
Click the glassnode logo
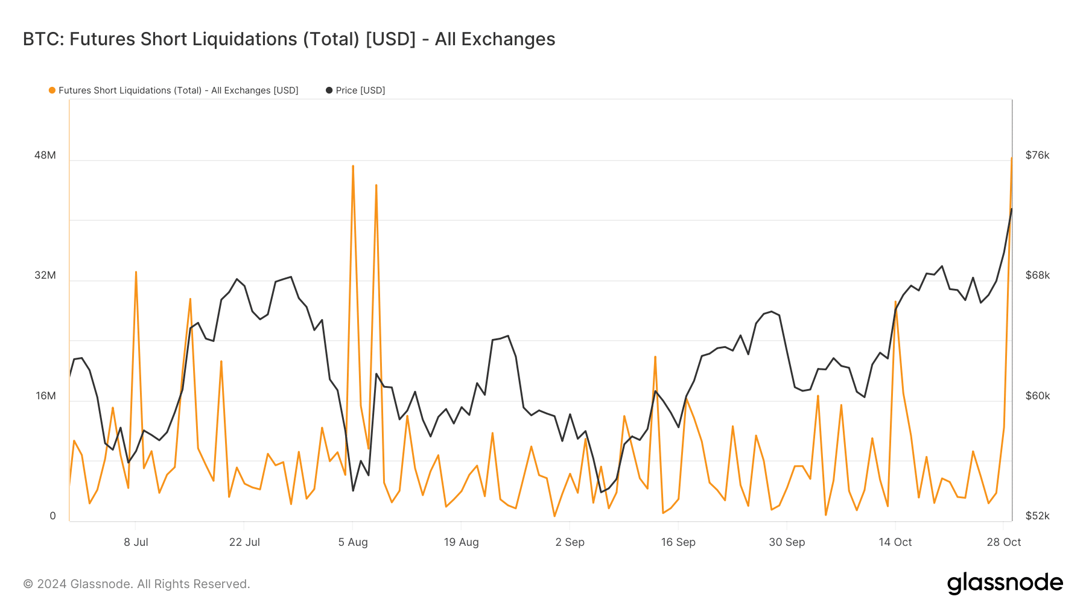(x=1005, y=583)
